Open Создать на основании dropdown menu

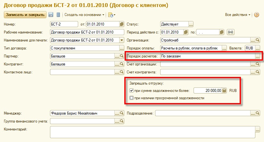pyautogui.click(x=84, y=15)
